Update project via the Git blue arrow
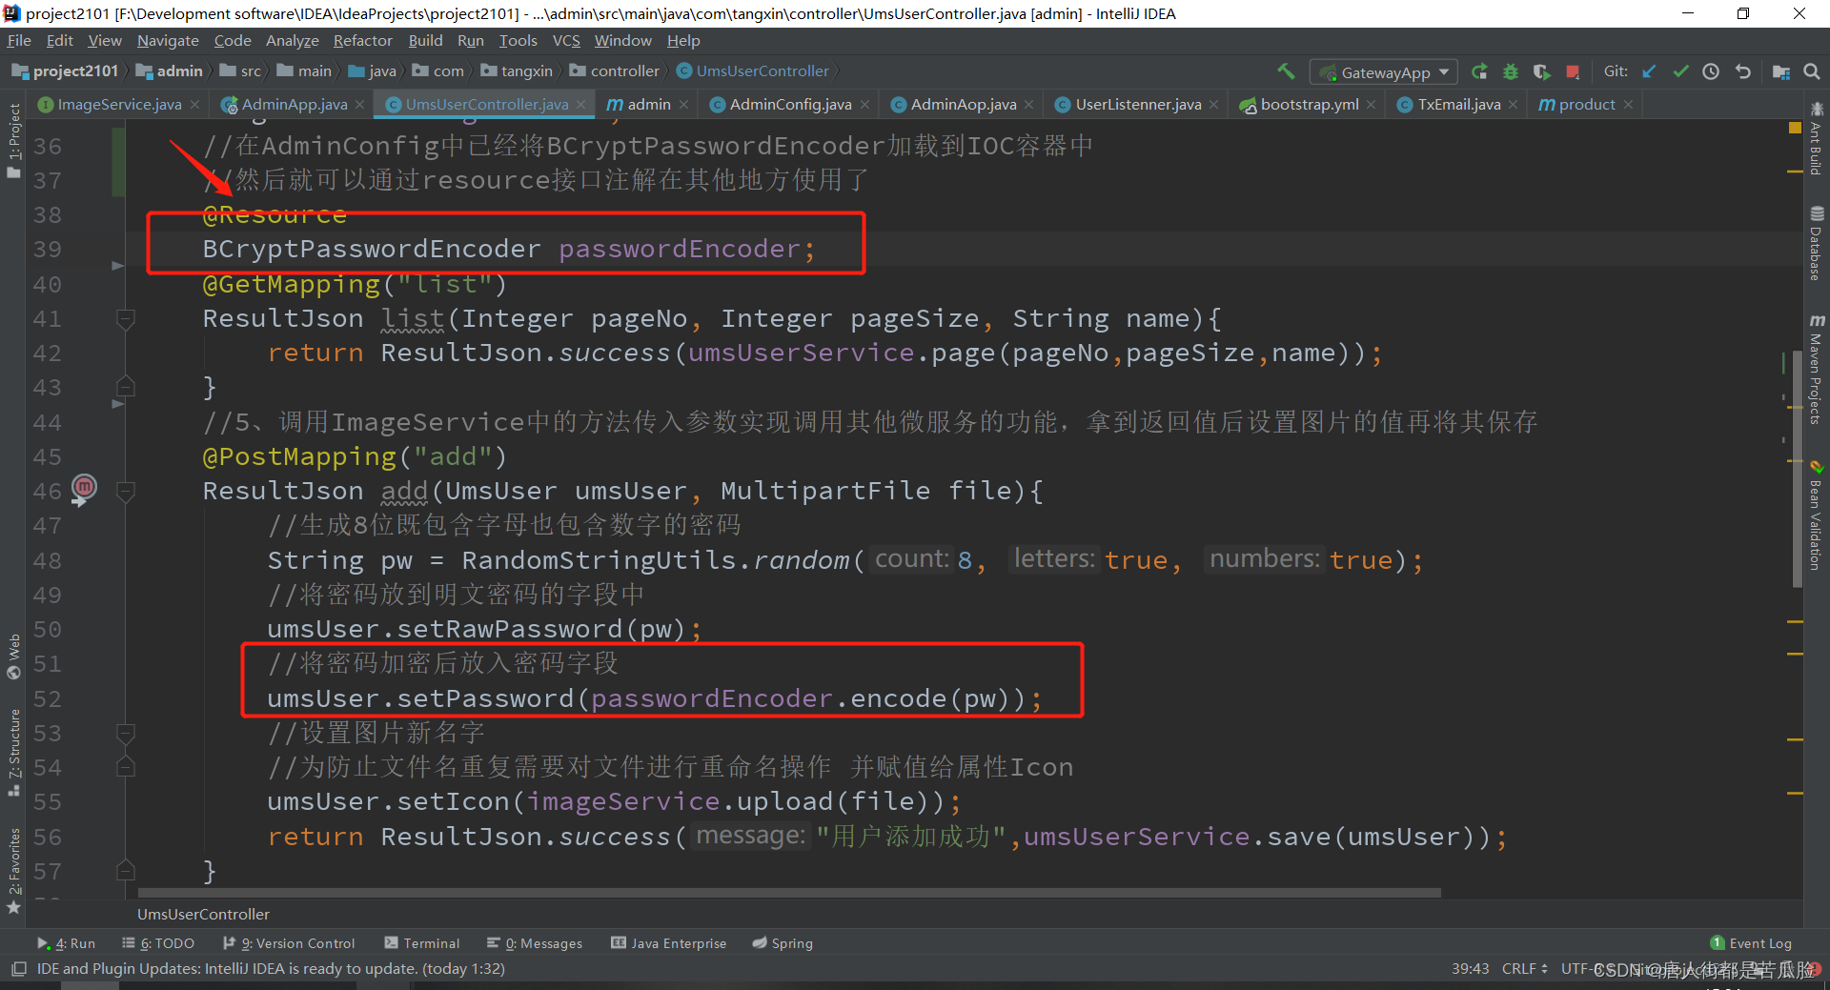The height and width of the screenshot is (990, 1830). click(x=1649, y=71)
